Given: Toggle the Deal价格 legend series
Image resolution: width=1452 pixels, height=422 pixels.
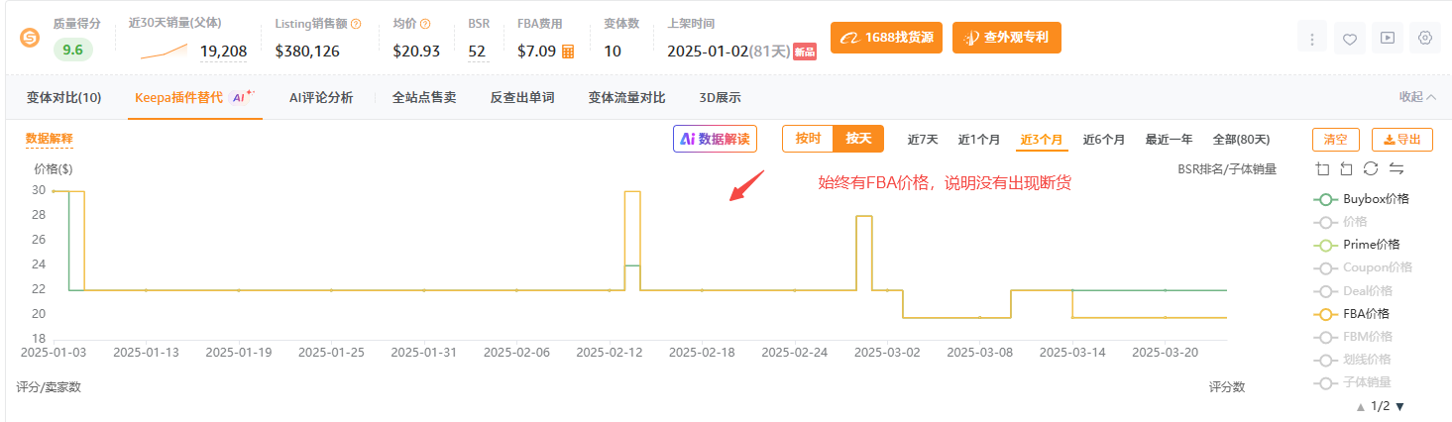Looking at the screenshot, I should point(1353,290).
